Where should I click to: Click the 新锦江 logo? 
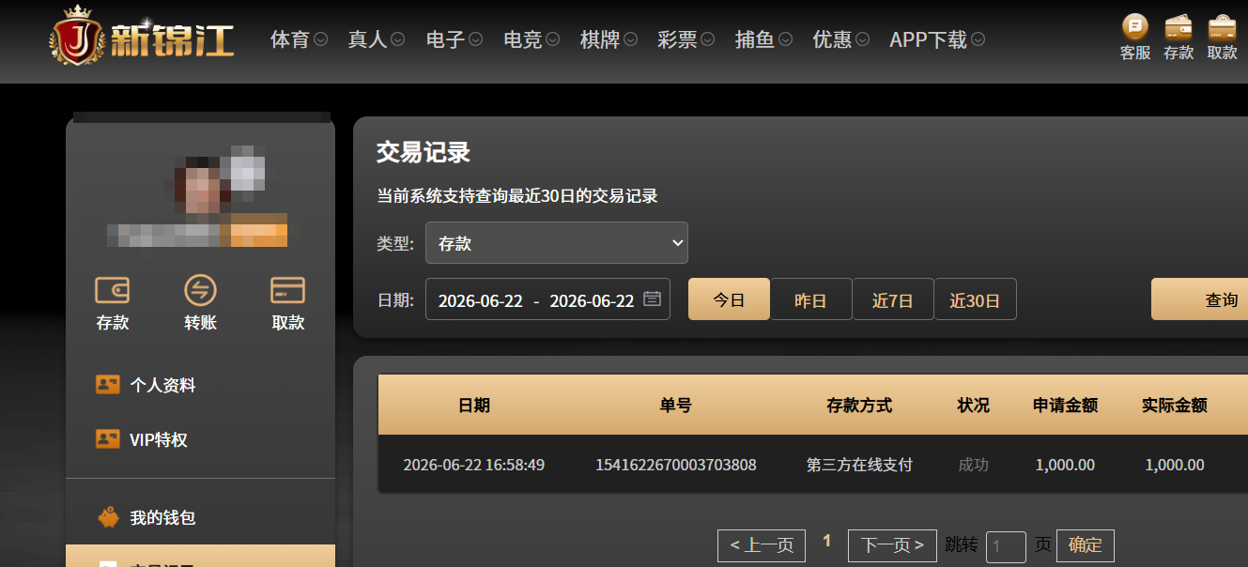tap(143, 38)
